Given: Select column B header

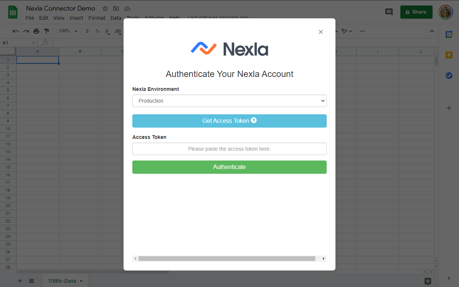Looking at the screenshot, I should pyautogui.click(x=80, y=51).
